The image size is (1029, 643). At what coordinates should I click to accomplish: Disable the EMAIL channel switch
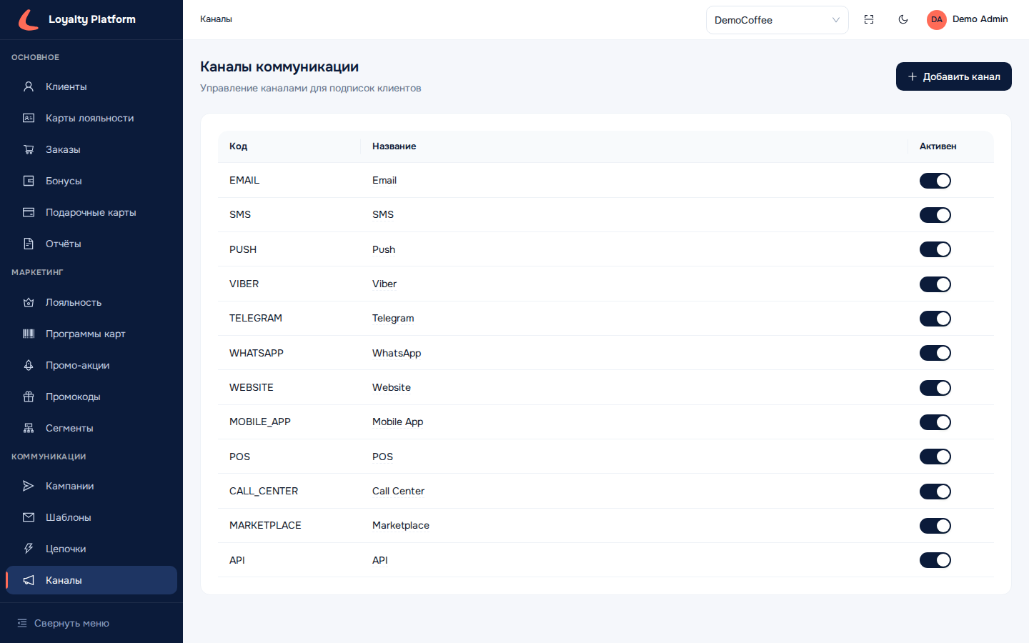(x=935, y=181)
